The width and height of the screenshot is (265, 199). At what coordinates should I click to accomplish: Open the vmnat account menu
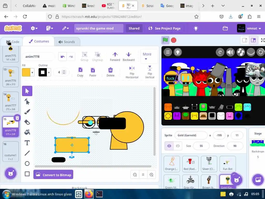[249, 29]
